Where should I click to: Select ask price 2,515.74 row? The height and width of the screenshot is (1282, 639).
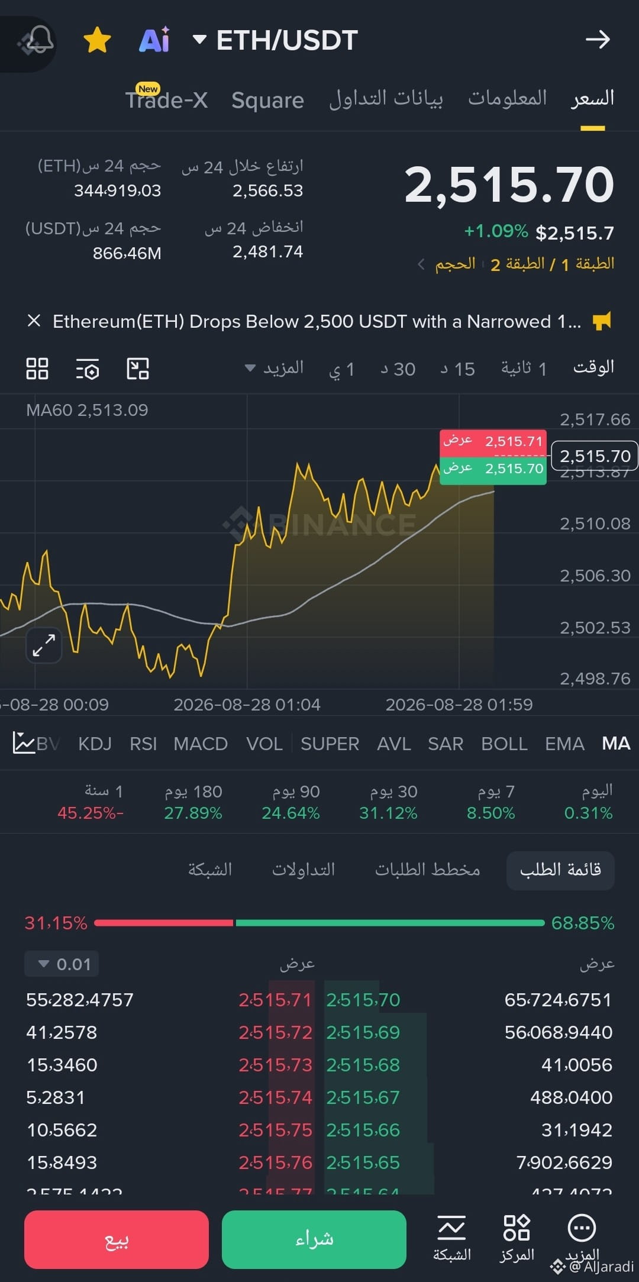(275, 1097)
